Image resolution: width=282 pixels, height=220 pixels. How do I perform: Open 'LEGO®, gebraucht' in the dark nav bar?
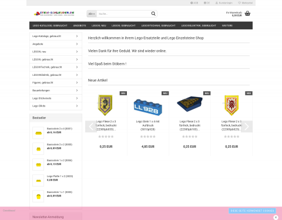pos(123,25)
